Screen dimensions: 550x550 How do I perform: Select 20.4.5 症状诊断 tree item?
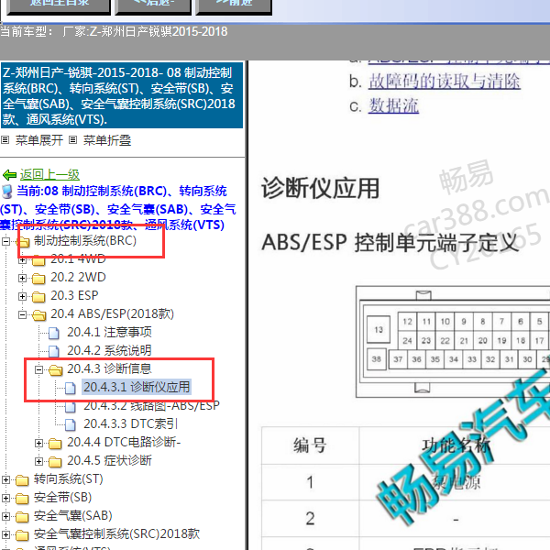pyautogui.click(x=109, y=460)
